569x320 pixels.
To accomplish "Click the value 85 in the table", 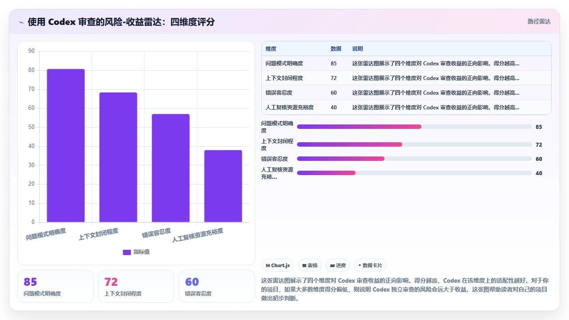I will tap(333, 64).
